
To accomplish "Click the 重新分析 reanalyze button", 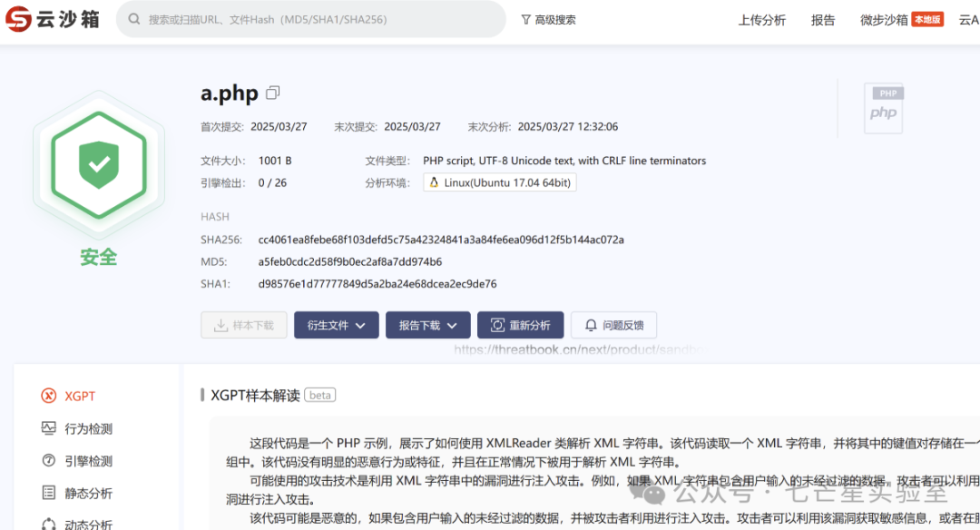I will tap(521, 325).
